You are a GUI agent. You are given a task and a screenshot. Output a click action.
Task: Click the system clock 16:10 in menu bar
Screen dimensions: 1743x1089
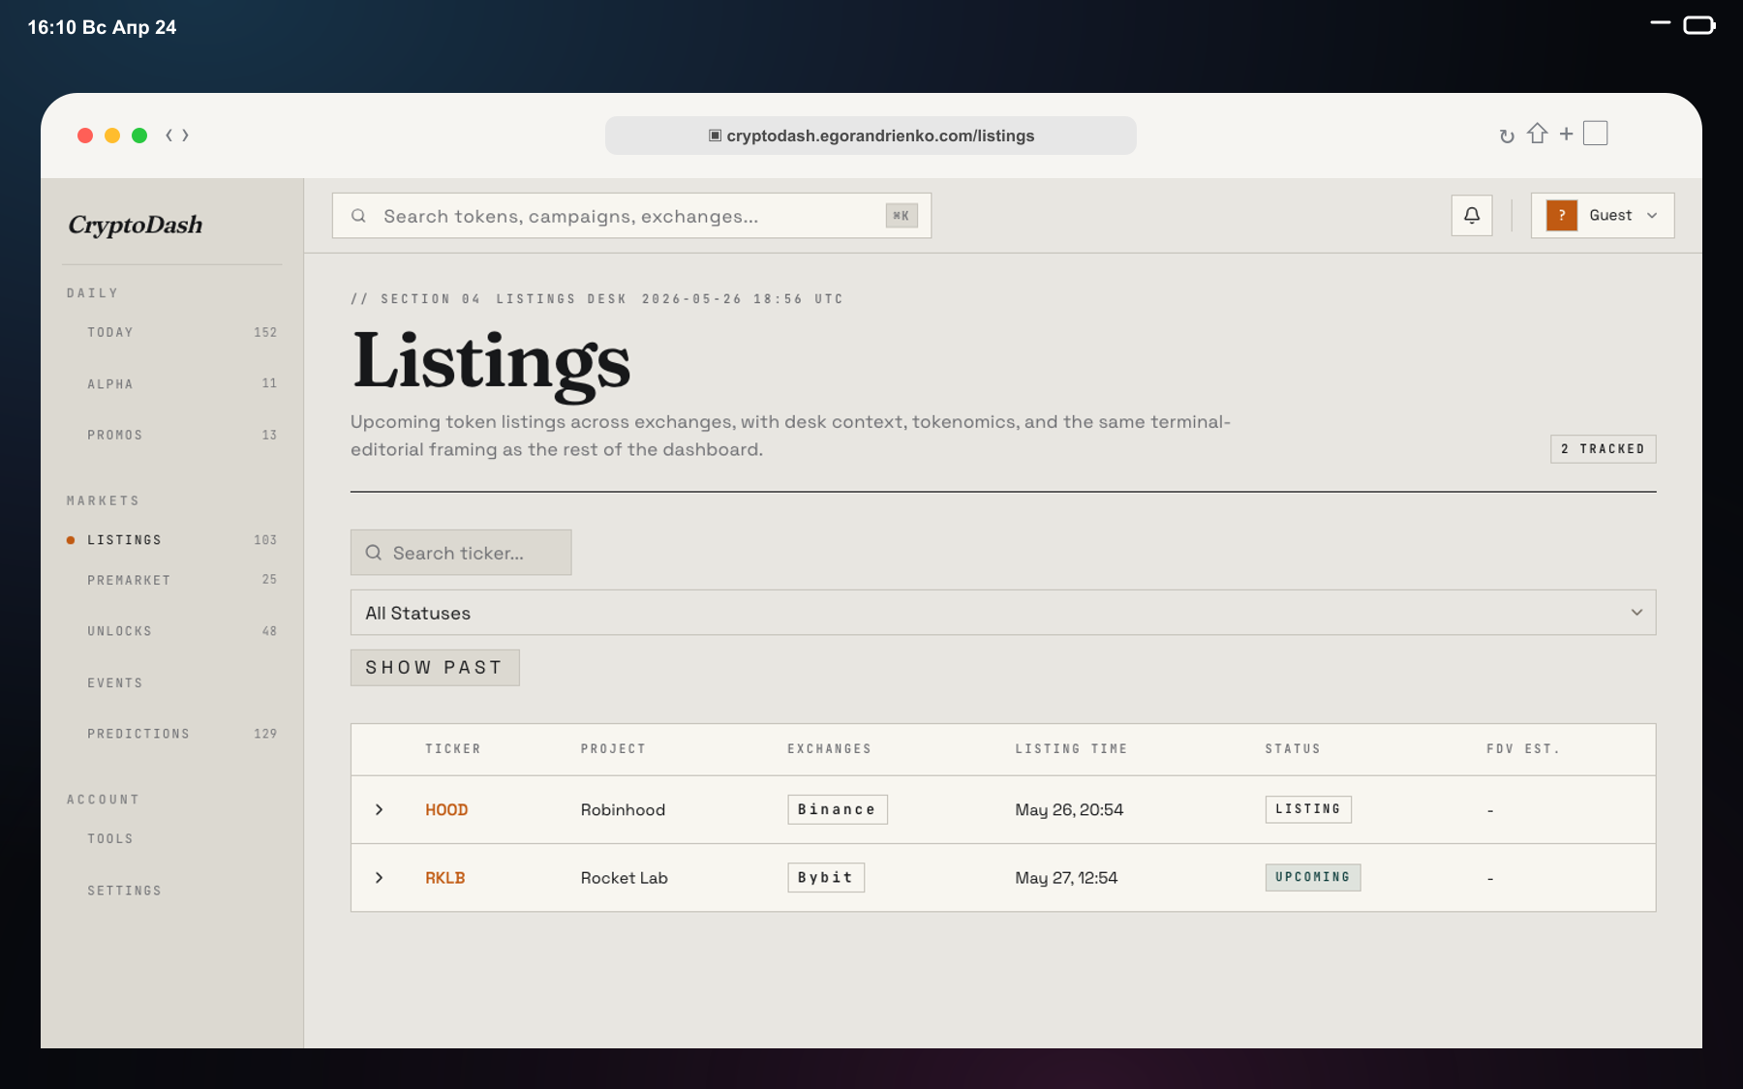(x=51, y=27)
